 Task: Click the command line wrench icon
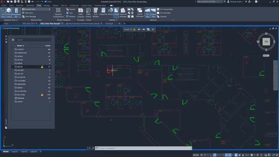point(93,148)
